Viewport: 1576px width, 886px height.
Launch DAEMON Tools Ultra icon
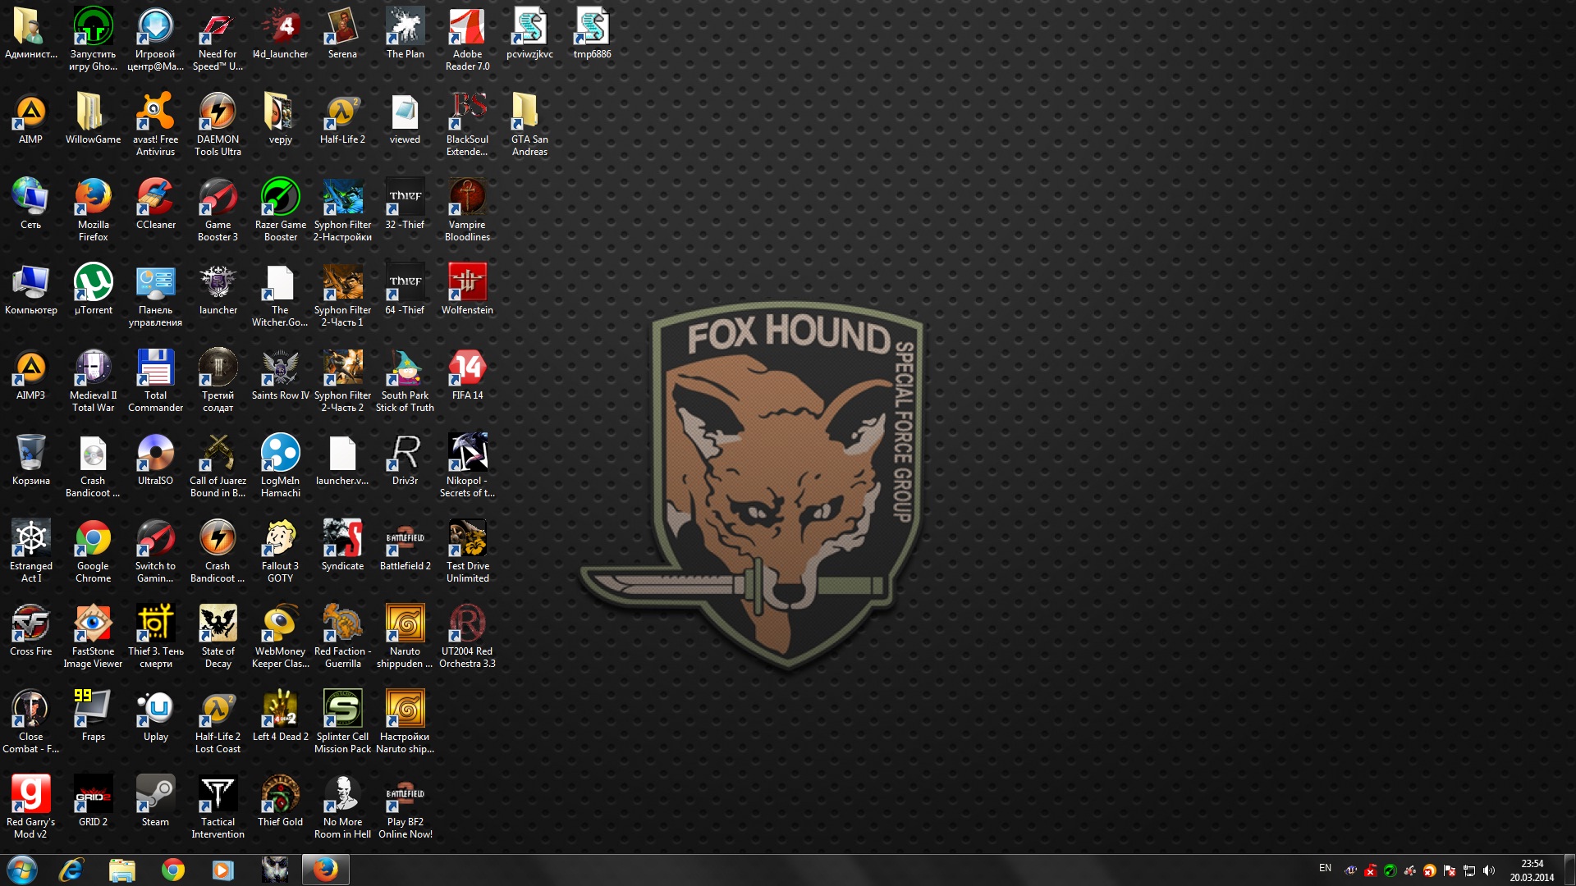pos(218,124)
